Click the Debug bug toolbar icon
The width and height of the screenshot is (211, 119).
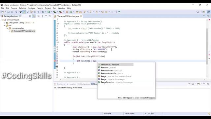coord(43,12)
